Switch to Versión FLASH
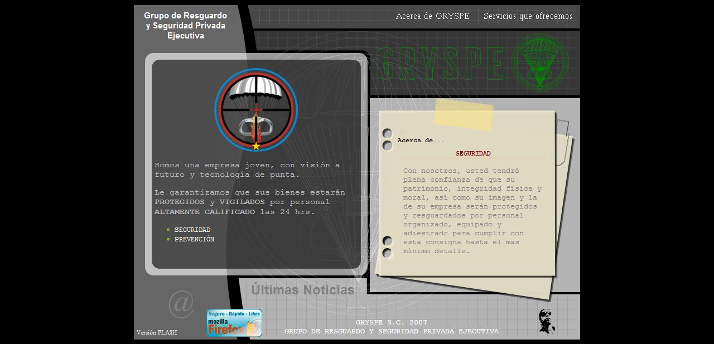Screen dimensions: 714x344 [x=157, y=332]
